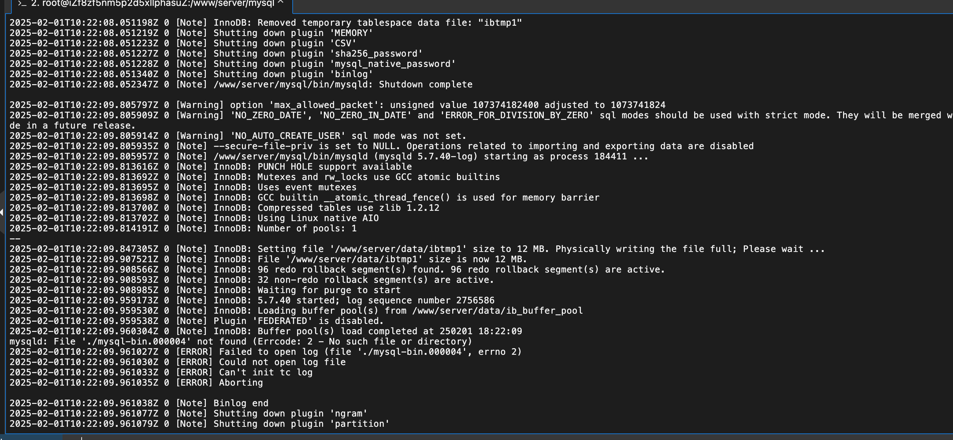
Task: Click the 'NO_AUTO_CREATE_USER' warning line
Action: coord(238,136)
